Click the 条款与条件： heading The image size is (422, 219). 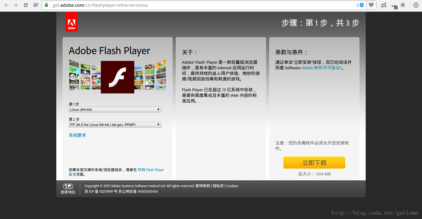pyautogui.click(x=292, y=52)
